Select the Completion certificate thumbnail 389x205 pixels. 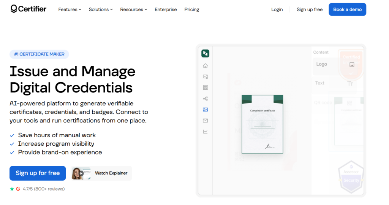click(262, 124)
